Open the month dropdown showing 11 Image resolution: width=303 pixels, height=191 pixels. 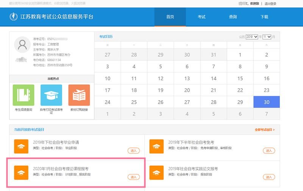pyautogui.click(x=267, y=37)
